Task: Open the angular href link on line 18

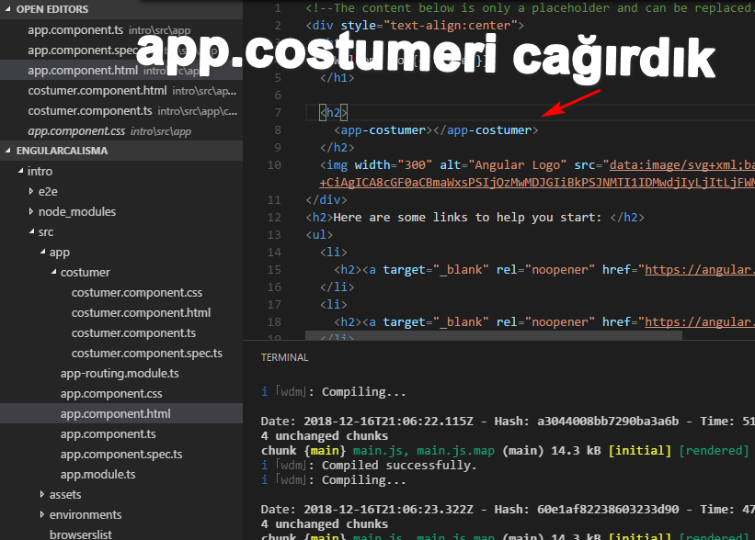Action: pos(700,321)
